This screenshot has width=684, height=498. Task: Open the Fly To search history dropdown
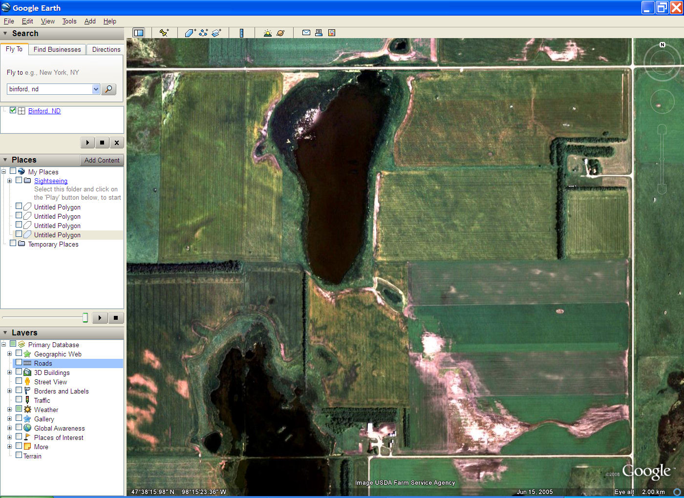coord(96,89)
